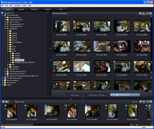154x129 pixels.
Task: Open the File menu
Action: pyautogui.click(x=2, y=5)
